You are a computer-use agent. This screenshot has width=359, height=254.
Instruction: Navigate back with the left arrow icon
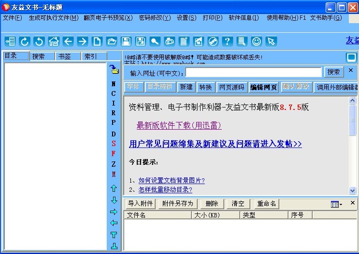coord(68,41)
